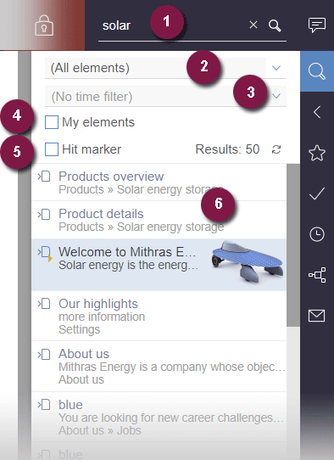Refresh the search results list
Screen dimensions: 334x460
click(x=276, y=149)
